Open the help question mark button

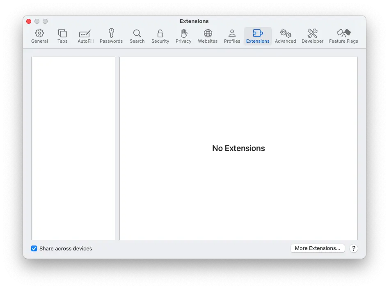tap(354, 248)
